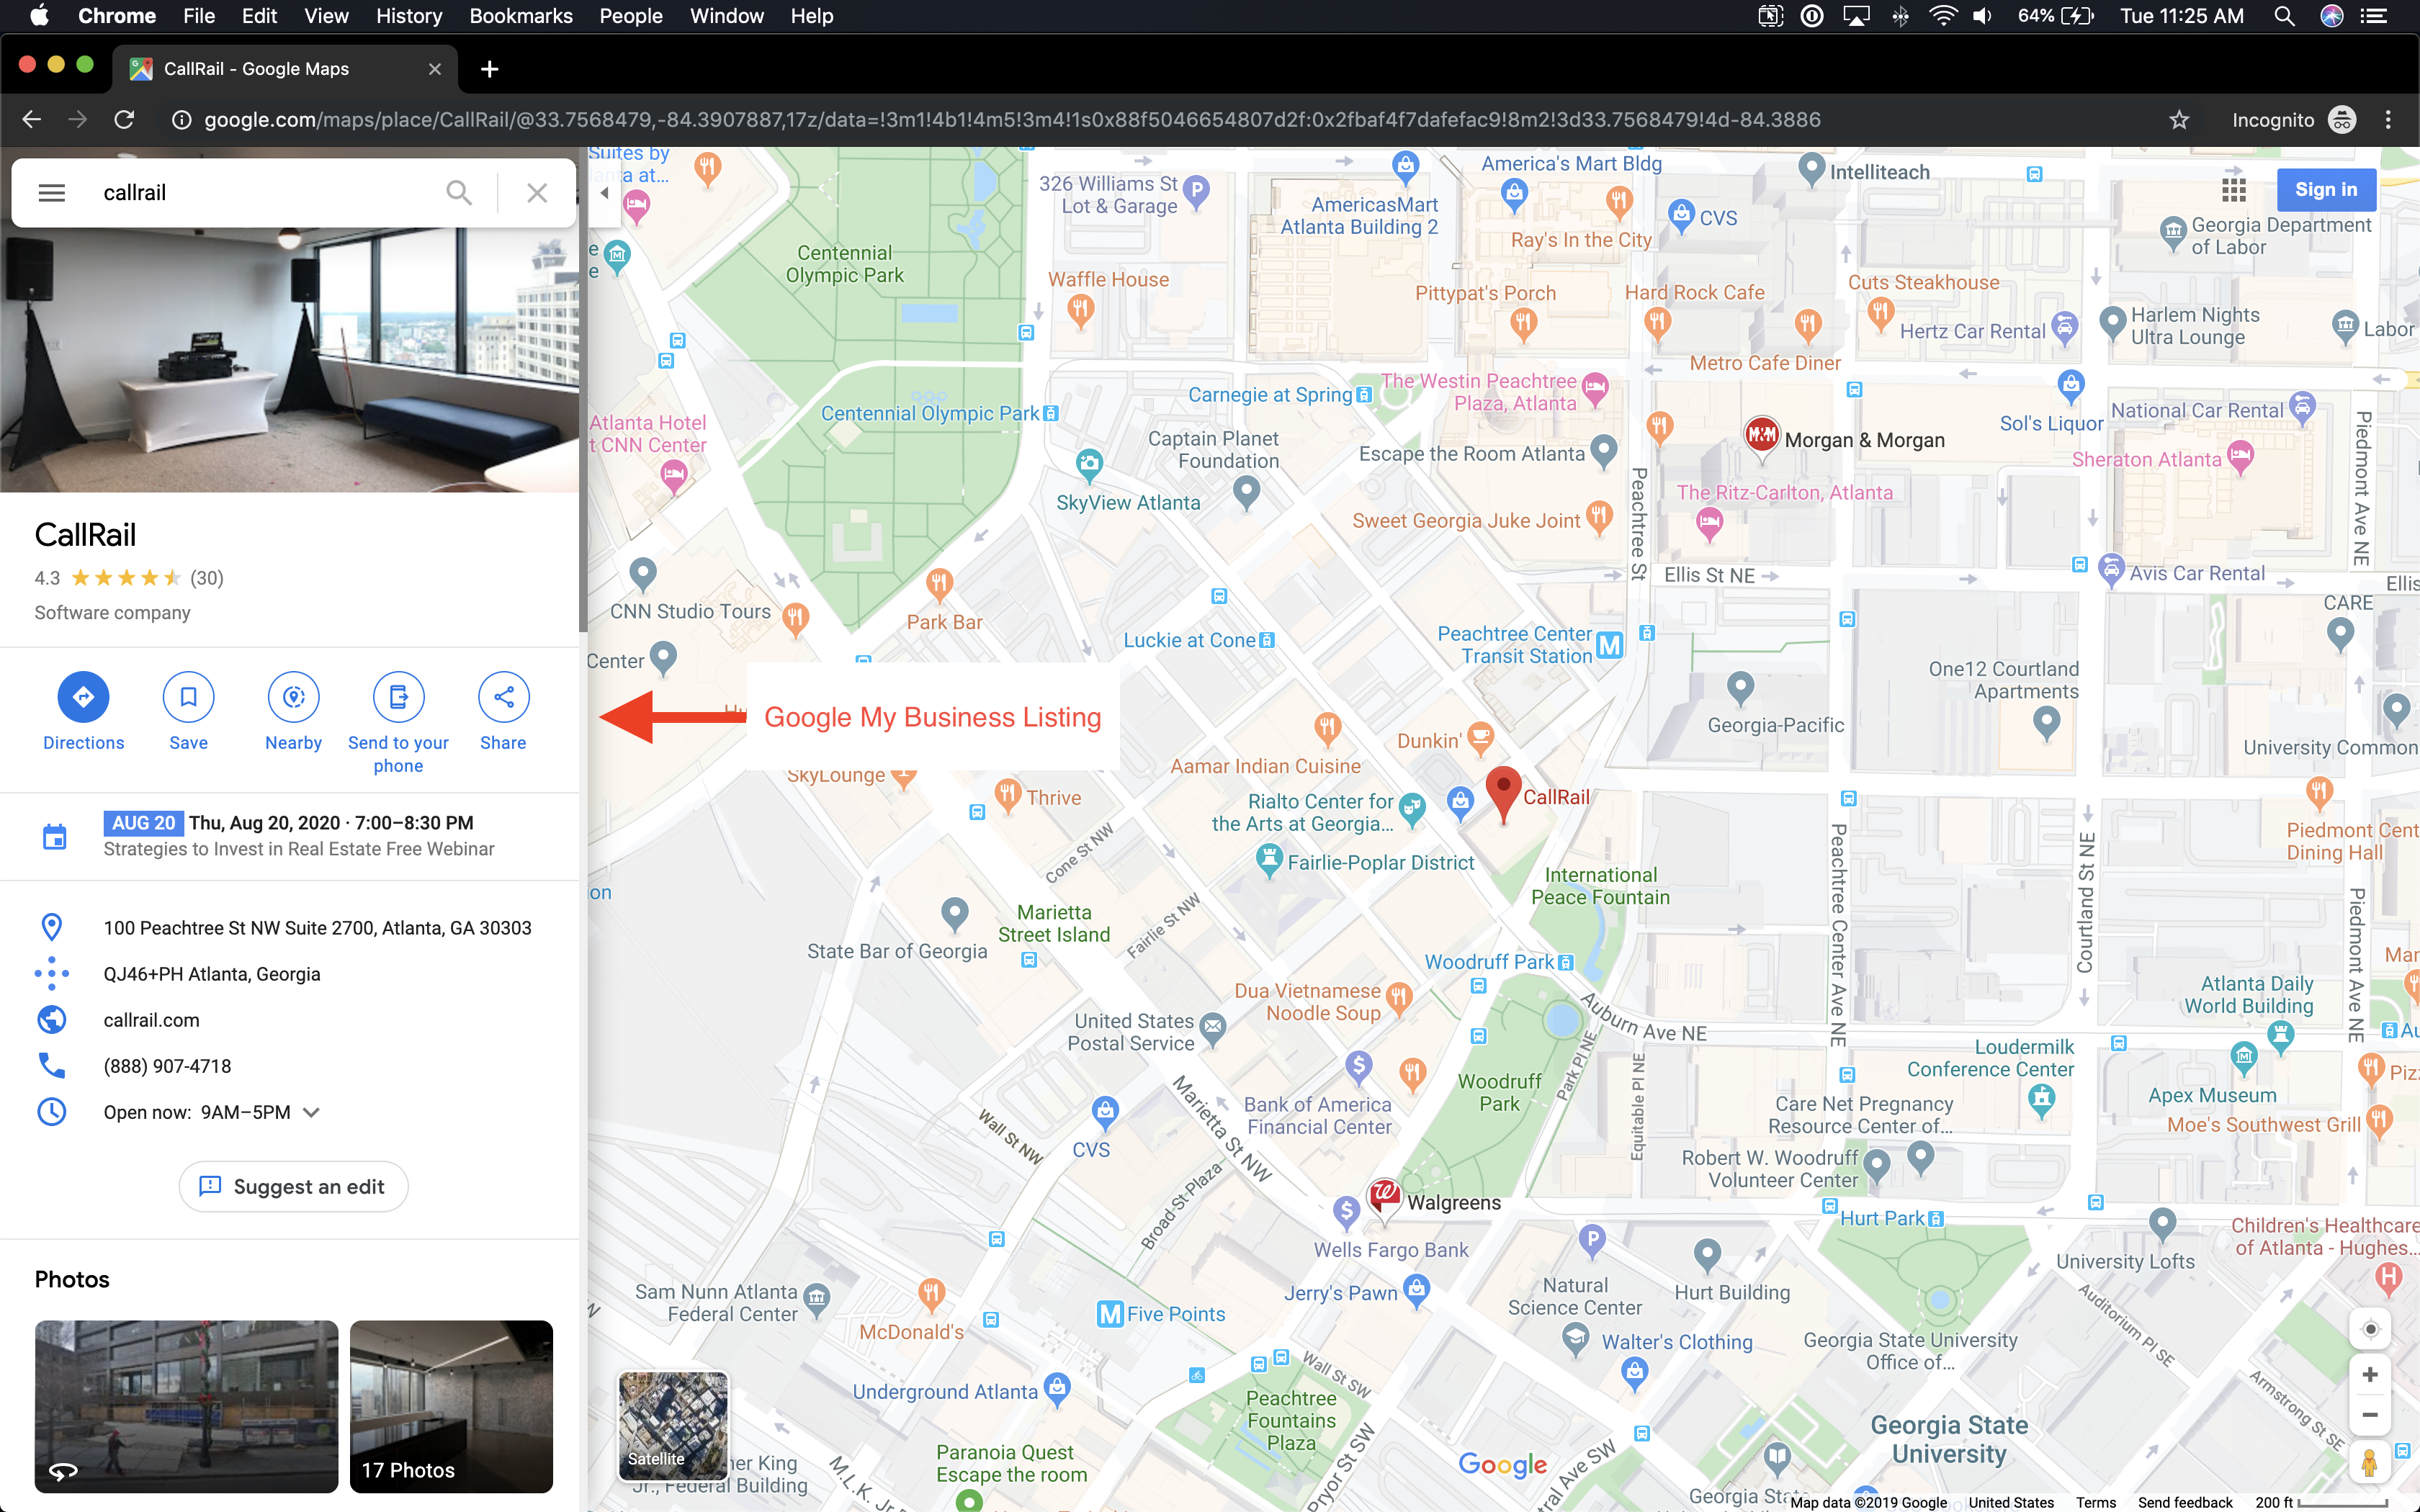Click Send to your phone icon

coord(398,697)
